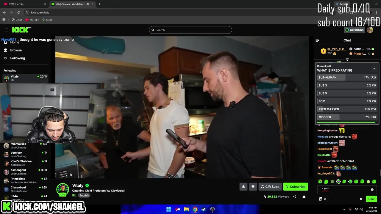
Task: Click Vitaly's channel avatar below the video
Action: tap(63, 190)
